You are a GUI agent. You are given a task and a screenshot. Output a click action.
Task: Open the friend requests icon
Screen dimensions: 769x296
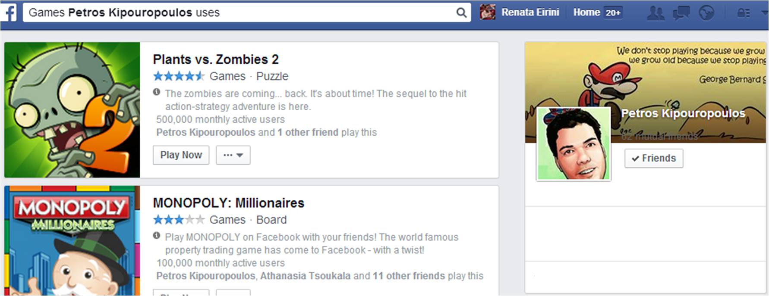[656, 13]
